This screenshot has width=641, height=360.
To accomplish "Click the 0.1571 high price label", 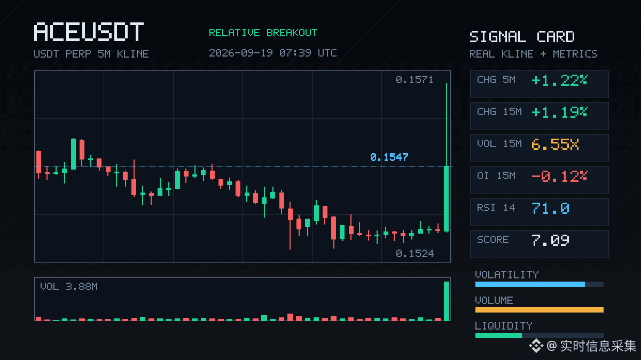I will click(415, 80).
